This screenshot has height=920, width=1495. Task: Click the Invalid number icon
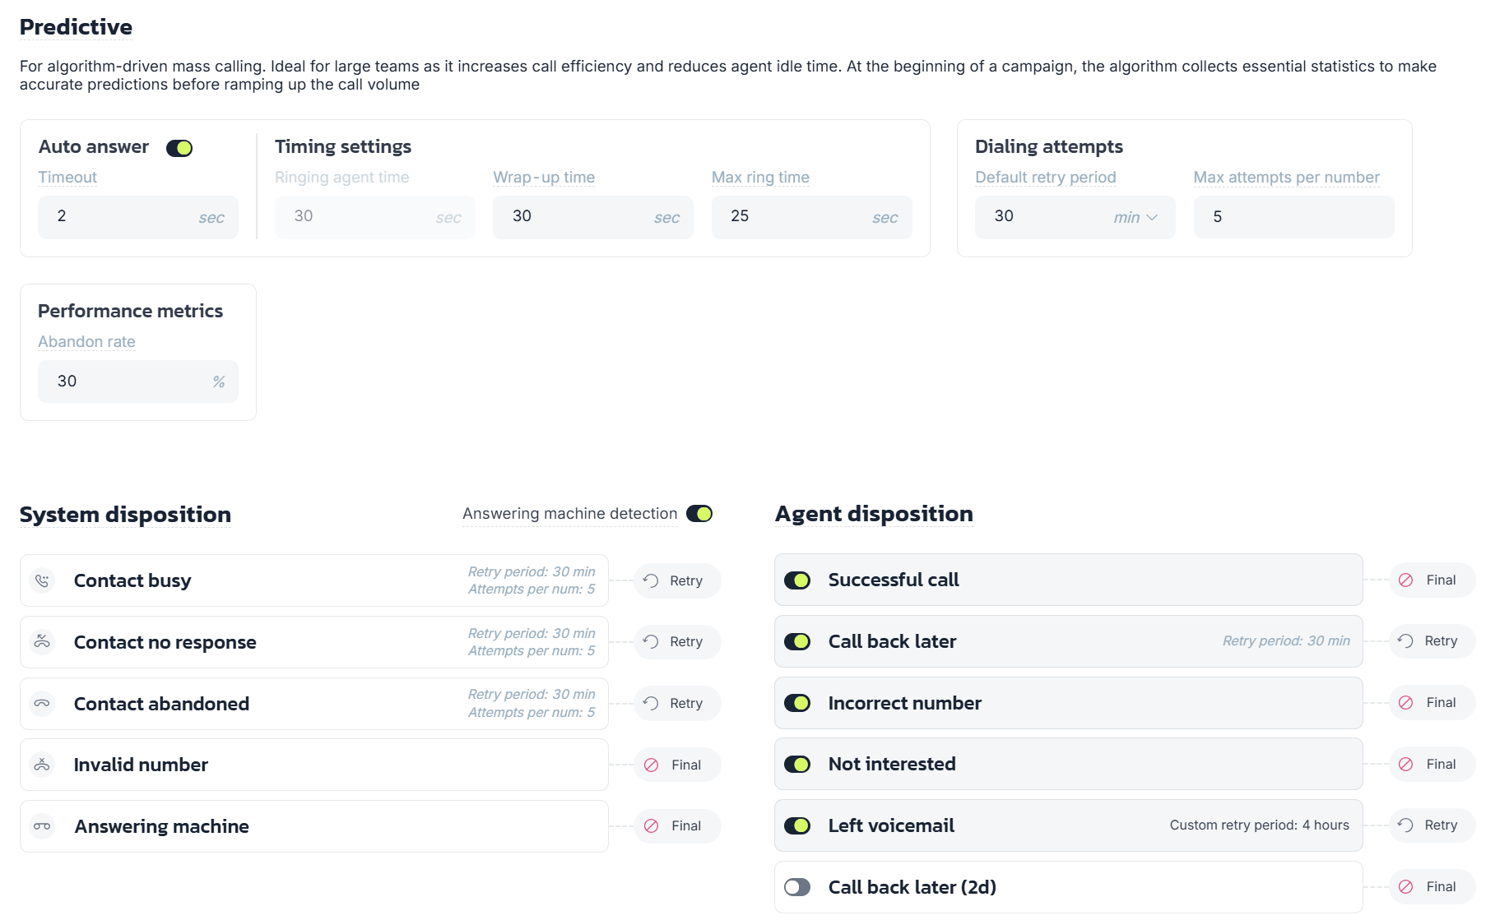pos(42,765)
